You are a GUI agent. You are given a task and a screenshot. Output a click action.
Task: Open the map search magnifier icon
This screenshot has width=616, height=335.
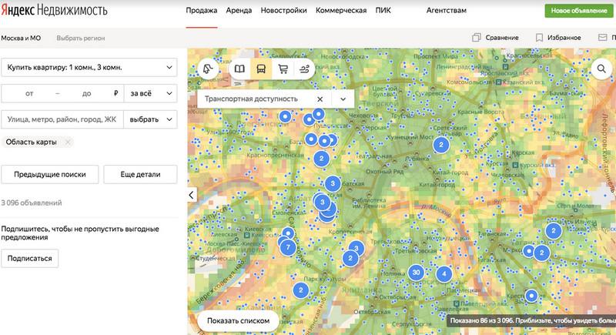pyautogui.click(x=601, y=69)
